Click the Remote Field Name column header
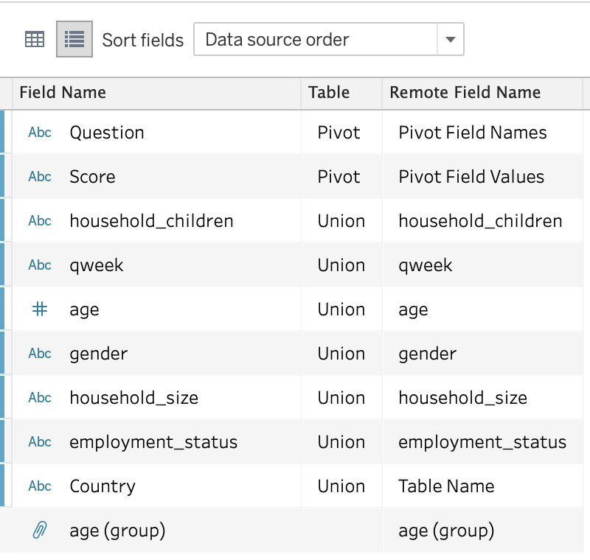 465,93
